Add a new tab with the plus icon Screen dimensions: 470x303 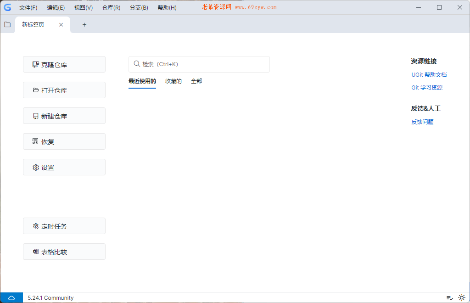click(84, 25)
